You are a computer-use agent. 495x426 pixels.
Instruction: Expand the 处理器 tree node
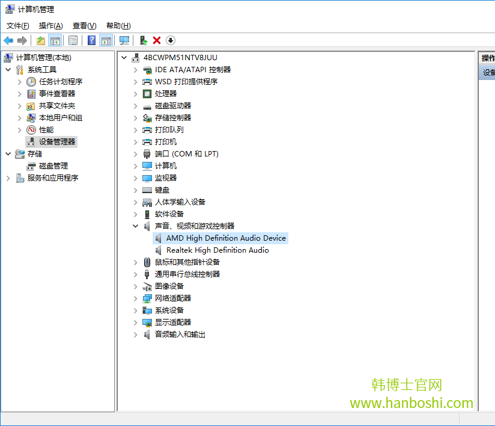135,93
